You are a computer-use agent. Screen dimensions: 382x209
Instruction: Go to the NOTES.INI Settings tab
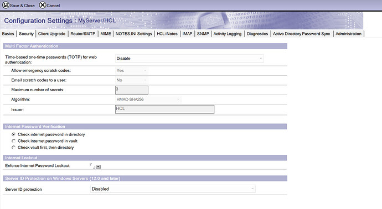tap(133, 34)
